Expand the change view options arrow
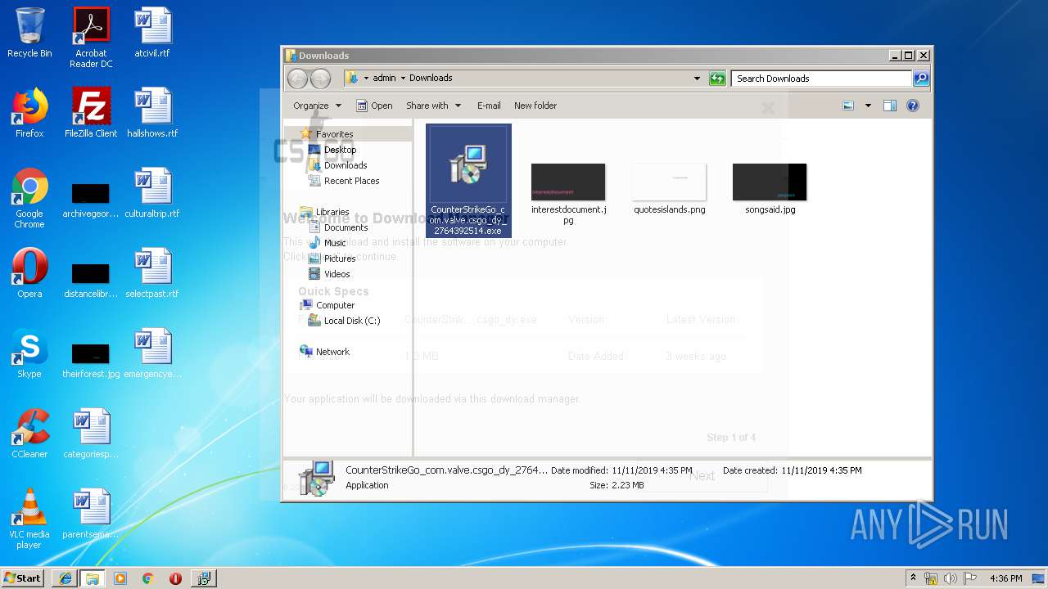Image resolution: width=1048 pixels, height=589 pixels. tap(868, 106)
